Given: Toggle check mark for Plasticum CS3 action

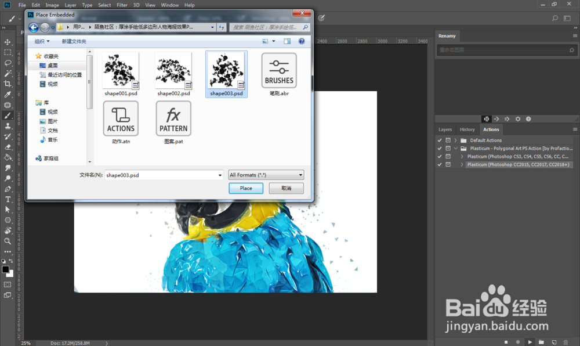Looking at the screenshot, I should pos(440,157).
